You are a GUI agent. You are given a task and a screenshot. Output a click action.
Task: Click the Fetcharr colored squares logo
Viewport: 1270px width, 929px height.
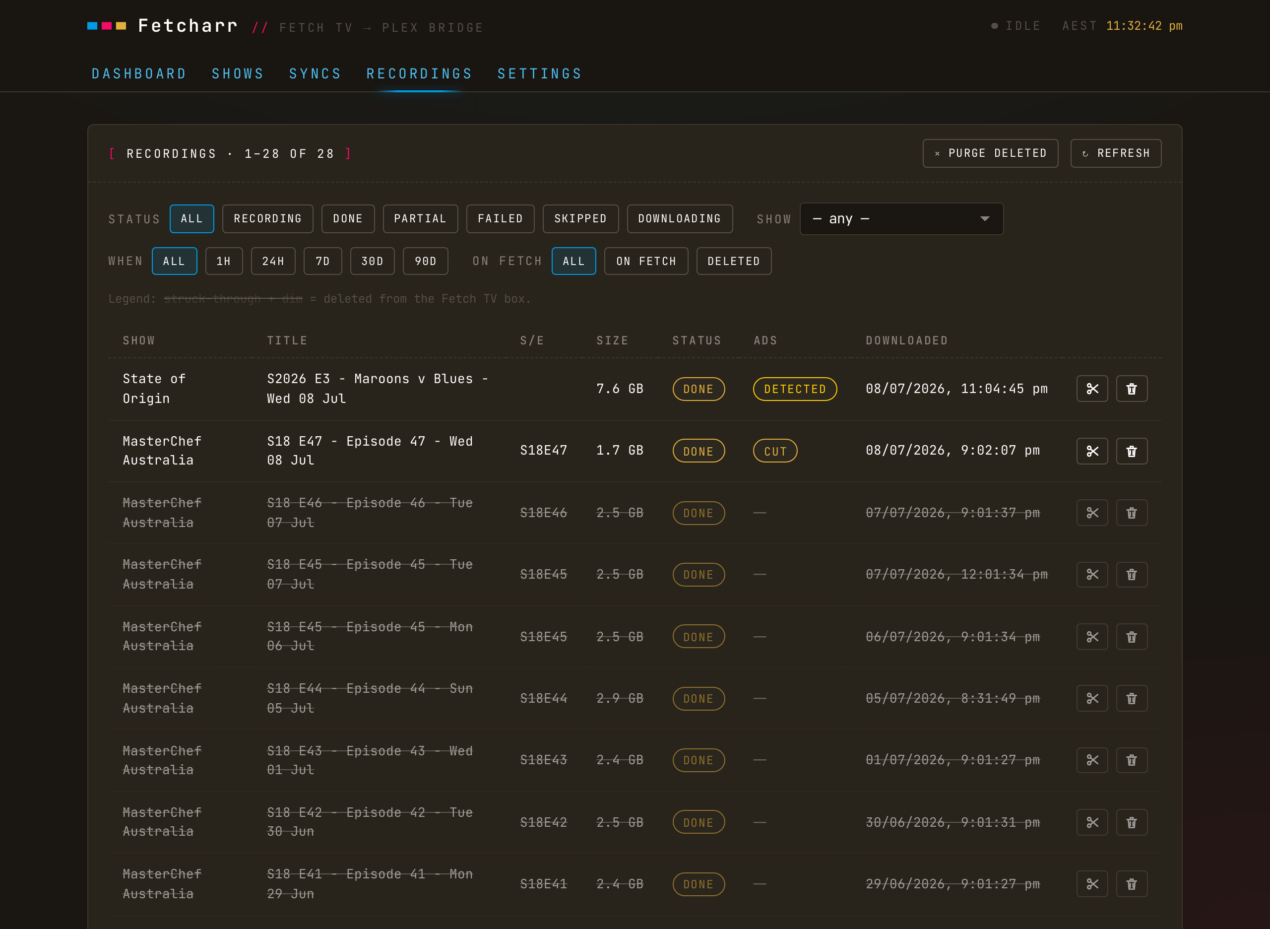pyautogui.click(x=107, y=26)
